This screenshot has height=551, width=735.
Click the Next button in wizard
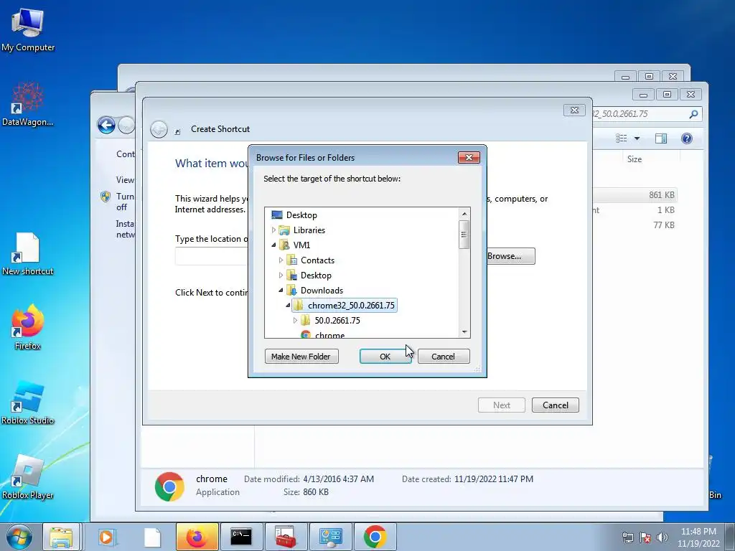click(502, 405)
